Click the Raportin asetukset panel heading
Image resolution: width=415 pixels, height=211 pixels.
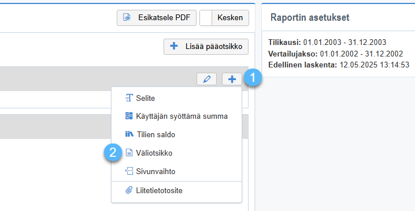tap(310, 17)
